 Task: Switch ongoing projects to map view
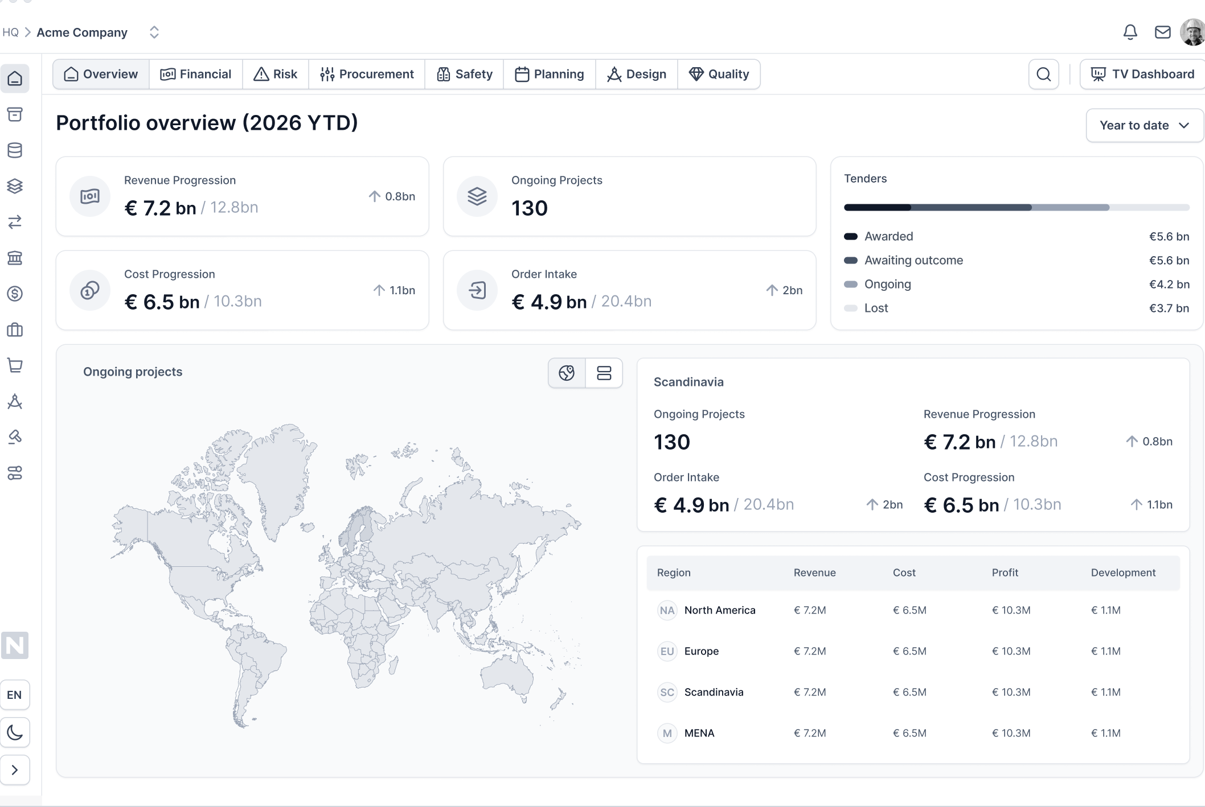[567, 373]
